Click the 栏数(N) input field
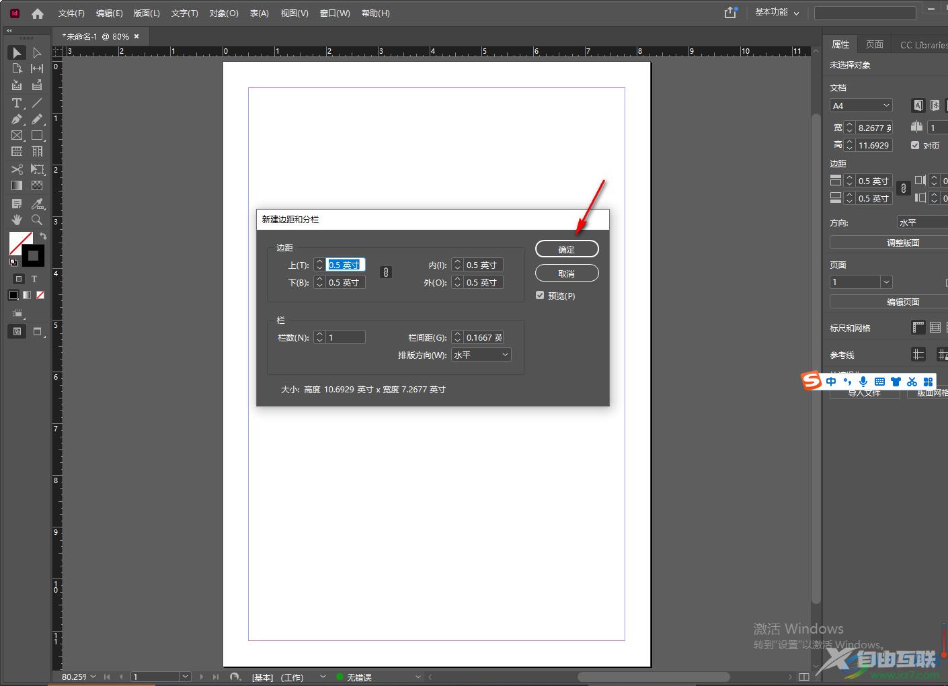 click(346, 337)
